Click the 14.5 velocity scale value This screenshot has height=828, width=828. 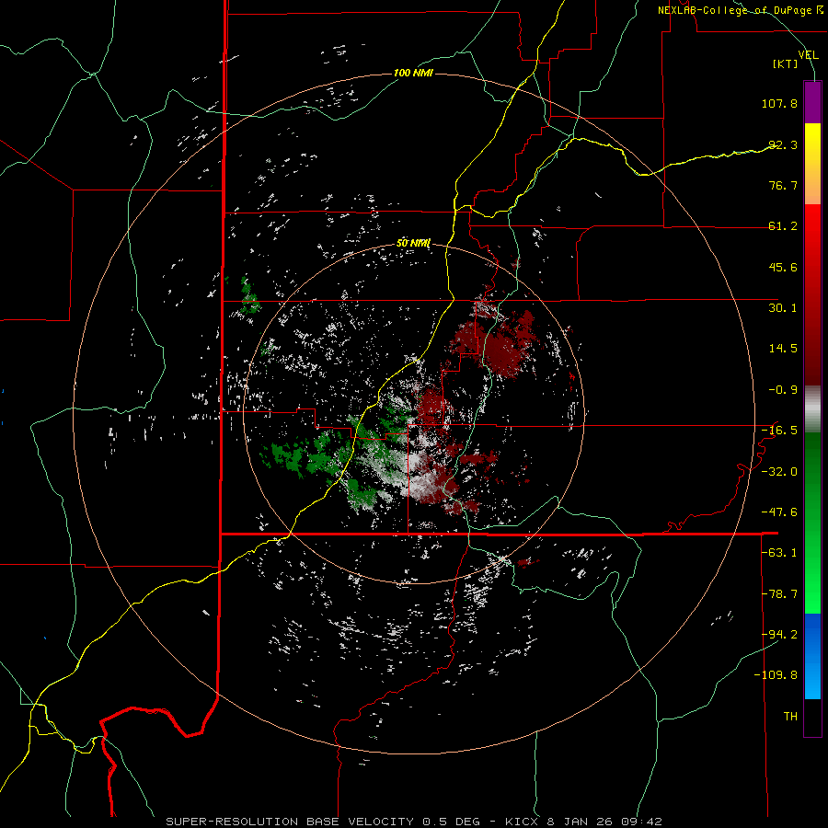[783, 349]
